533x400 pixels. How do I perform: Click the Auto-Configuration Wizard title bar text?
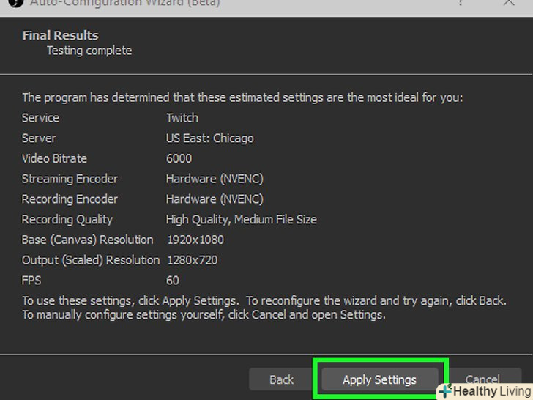click(124, 3)
